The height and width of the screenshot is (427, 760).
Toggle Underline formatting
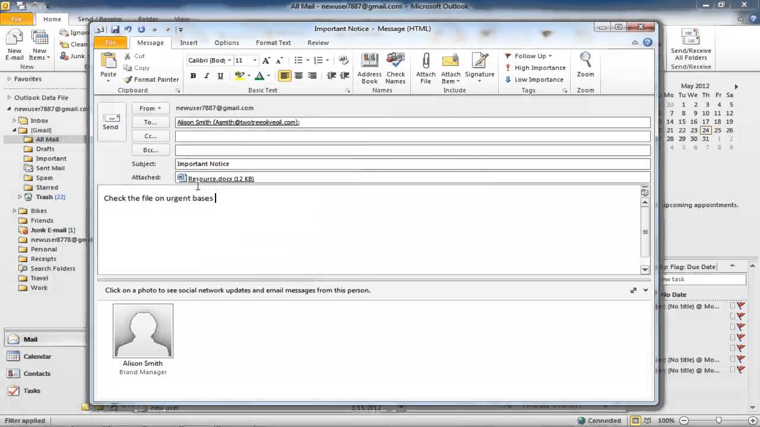[x=220, y=76]
